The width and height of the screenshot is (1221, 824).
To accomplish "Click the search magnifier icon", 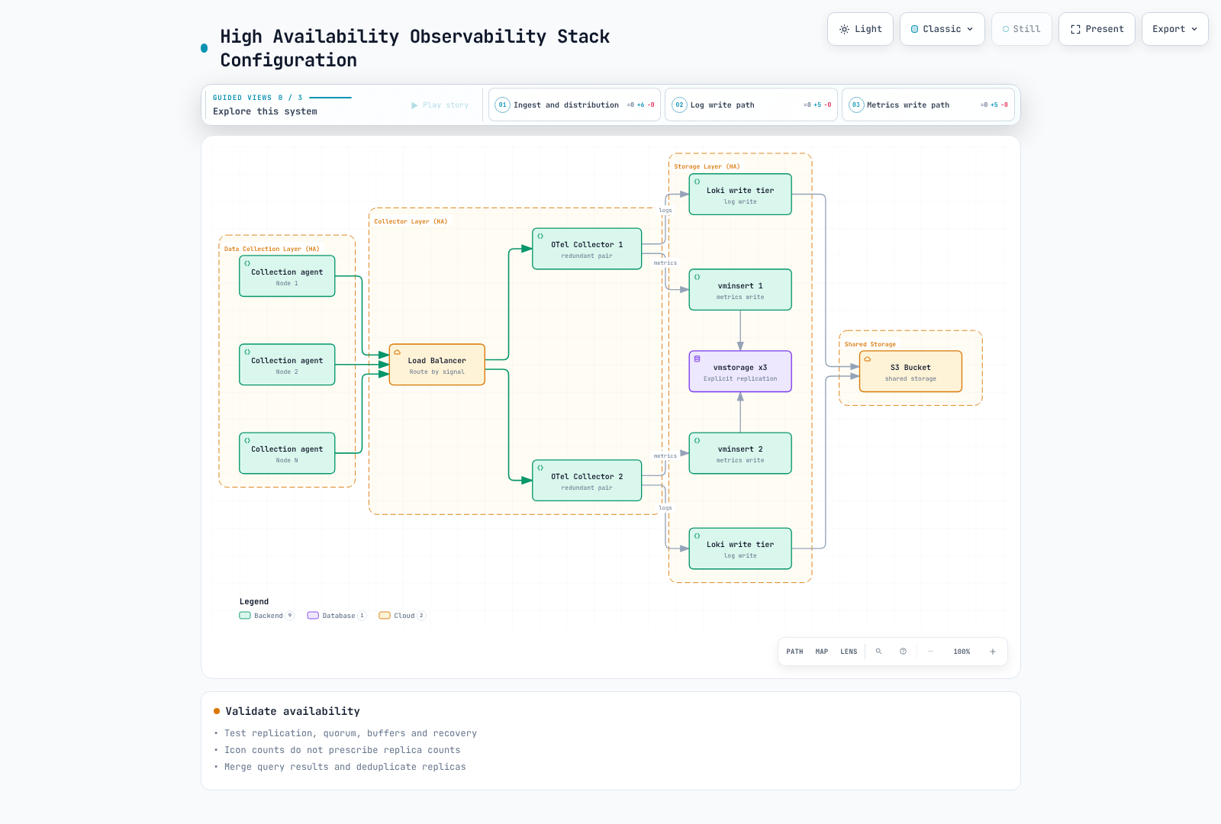I will [878, 652].
